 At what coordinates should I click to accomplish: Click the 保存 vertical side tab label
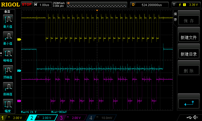(175, 17)
